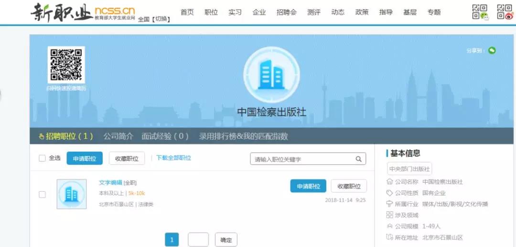Open the Weibo QR code icon in header
Screen dimensions: 516x247
(505, 12)
